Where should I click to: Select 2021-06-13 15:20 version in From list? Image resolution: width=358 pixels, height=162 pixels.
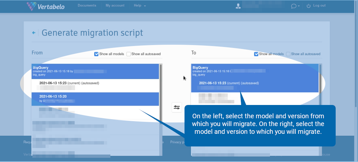(x=95, y=99)
